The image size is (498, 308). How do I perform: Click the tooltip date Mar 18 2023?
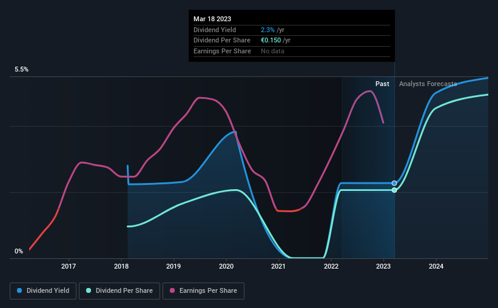(x=212, y=19)
